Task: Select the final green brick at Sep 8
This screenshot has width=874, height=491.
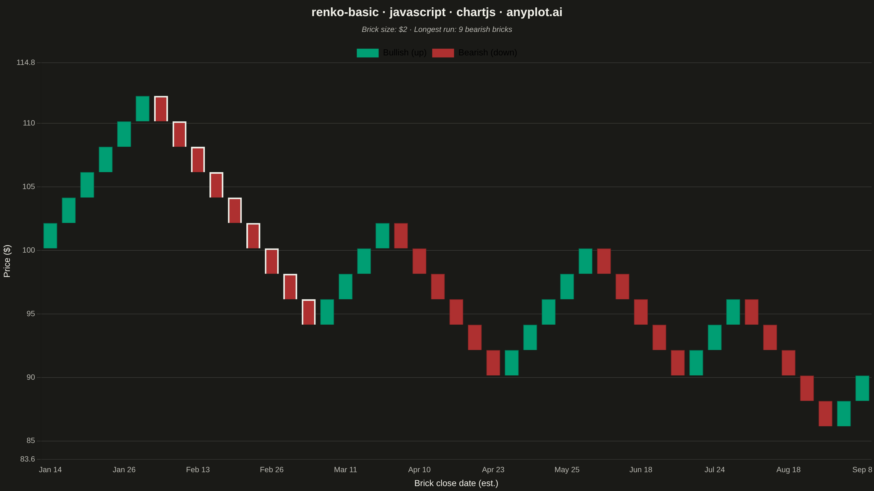Action: [x=862, y=388]
